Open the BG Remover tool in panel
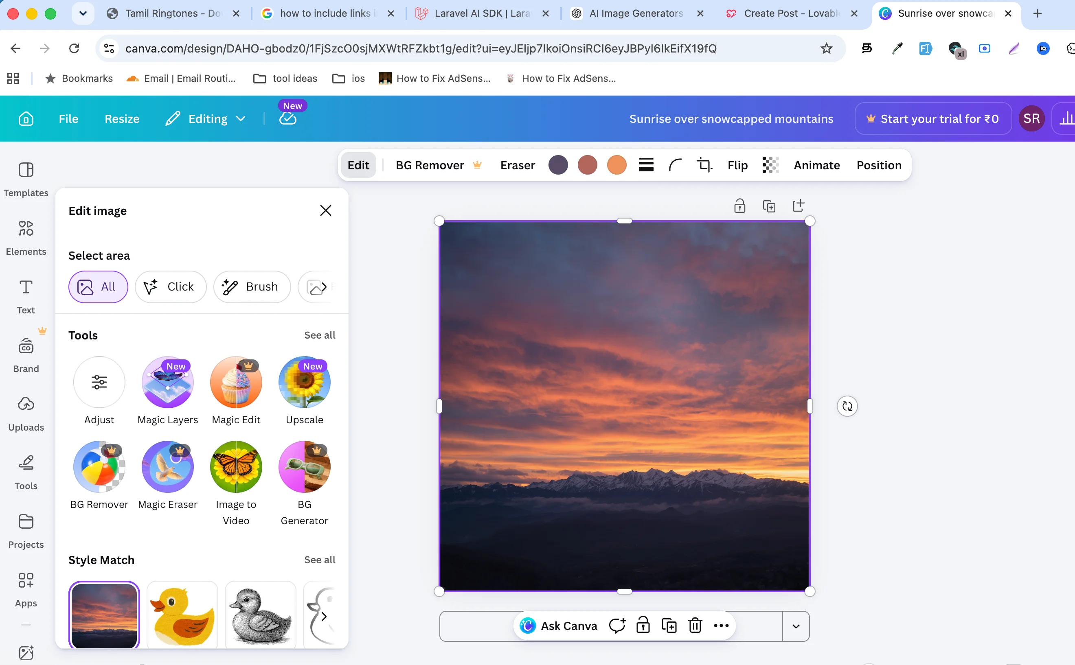This screenshot has width=1075, height=665. (99, 475)
